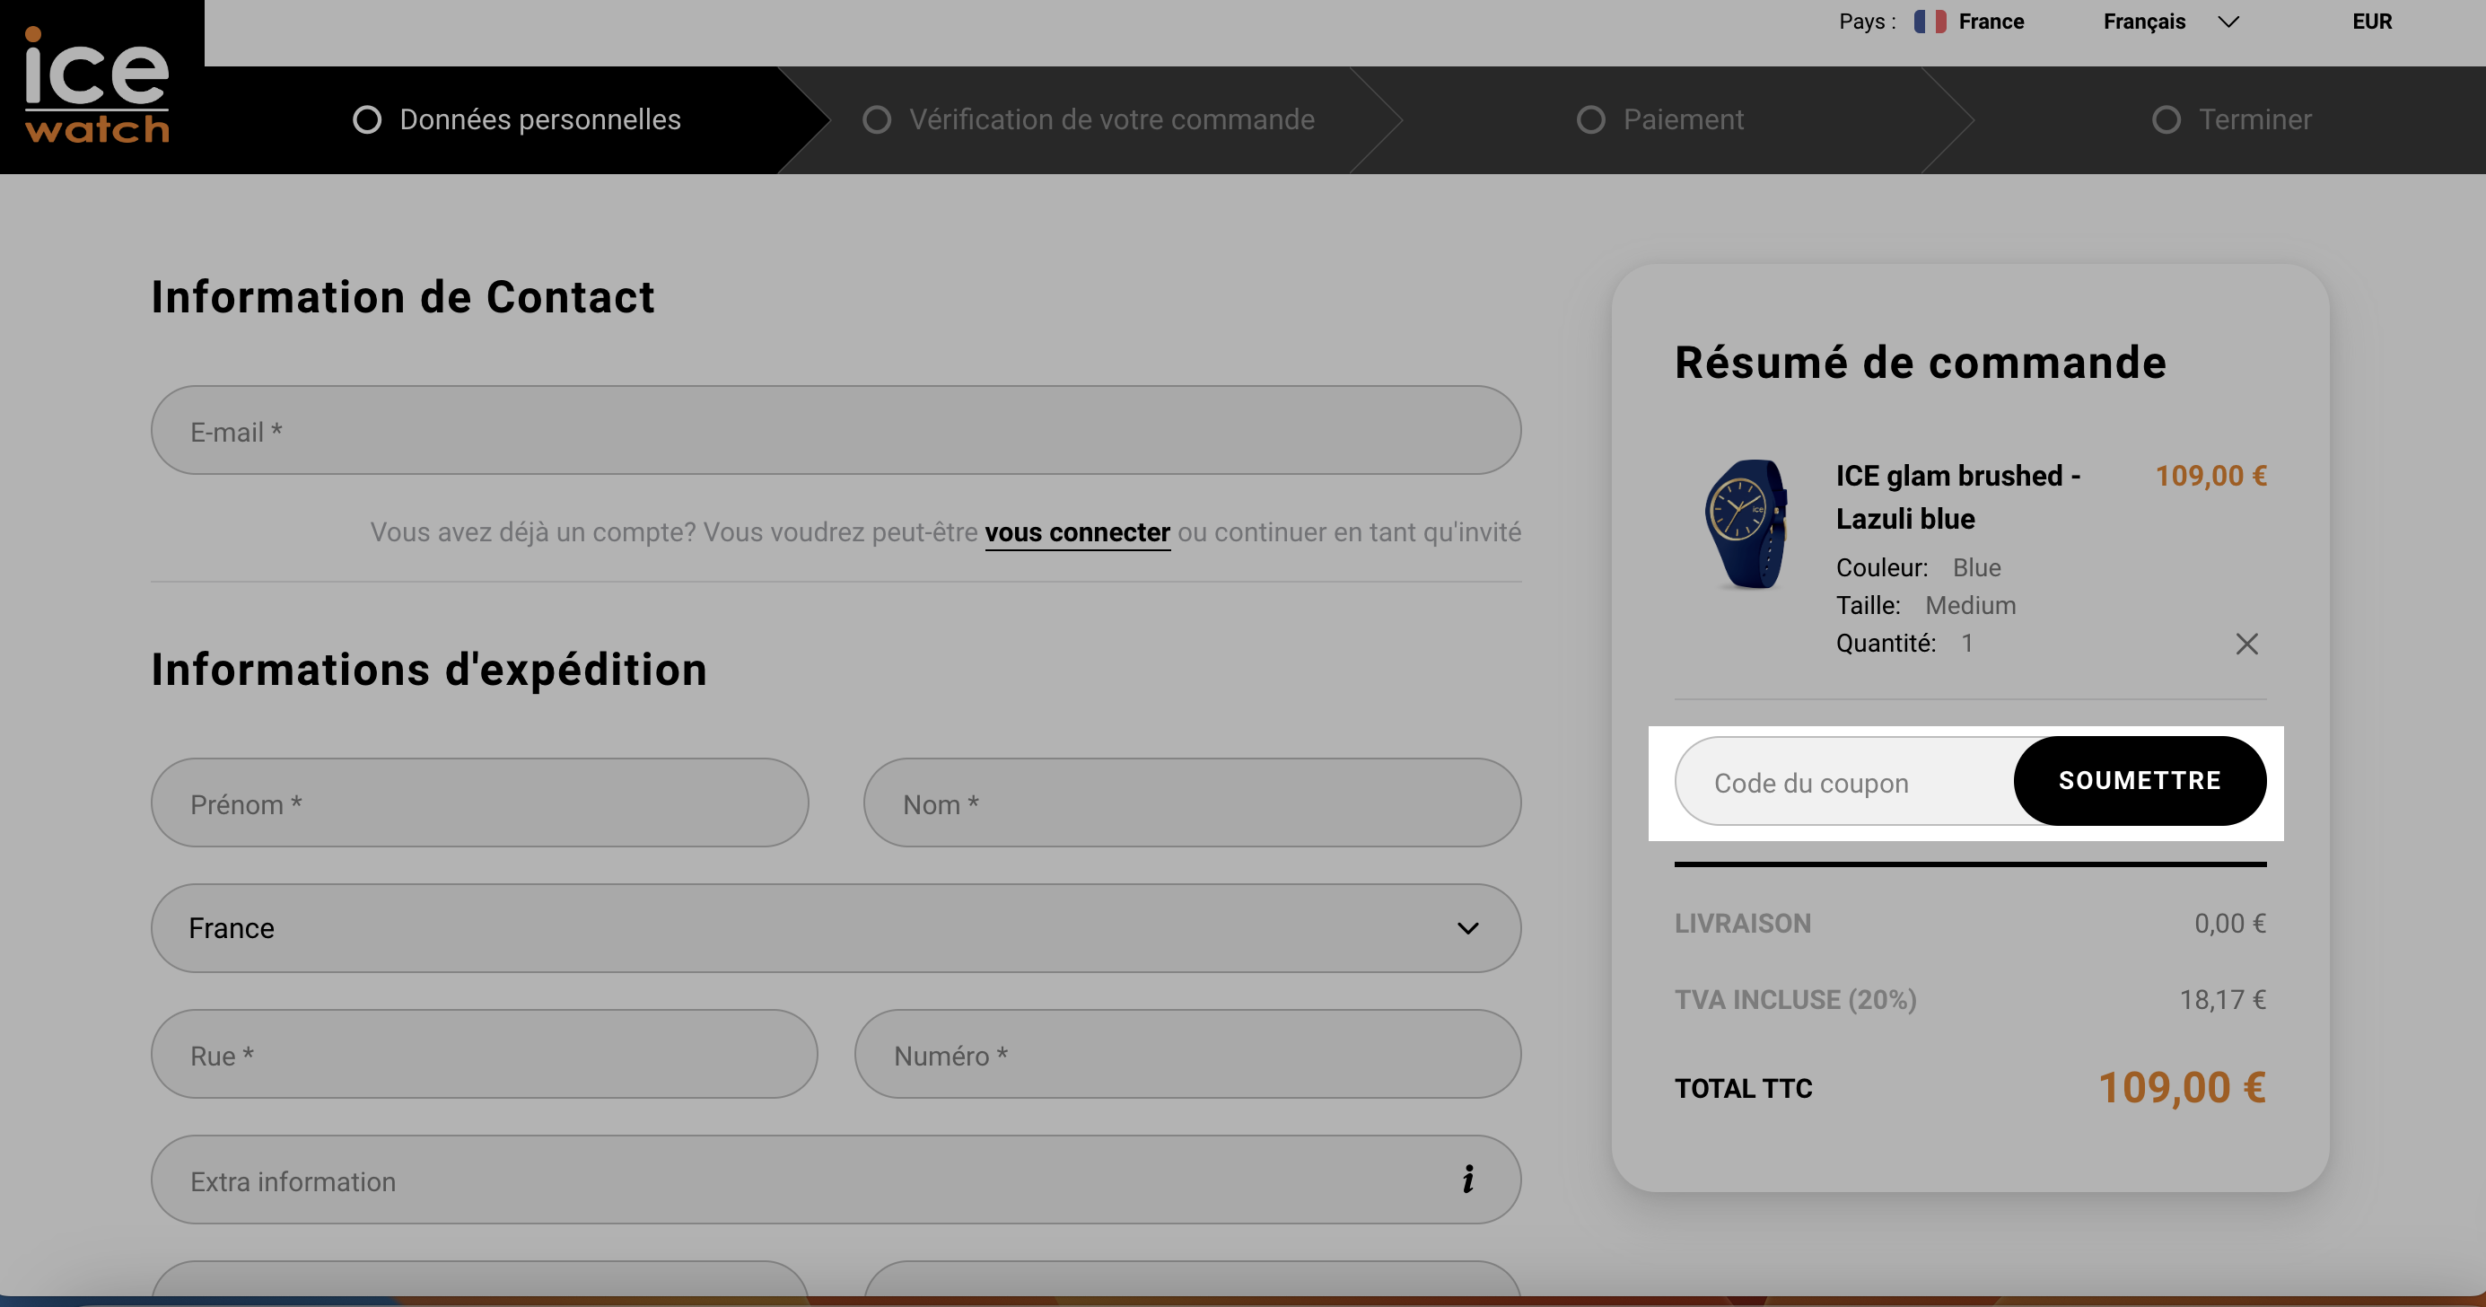Click the chevron in the France dropdown
2486x1307 pixels.
1468,928
